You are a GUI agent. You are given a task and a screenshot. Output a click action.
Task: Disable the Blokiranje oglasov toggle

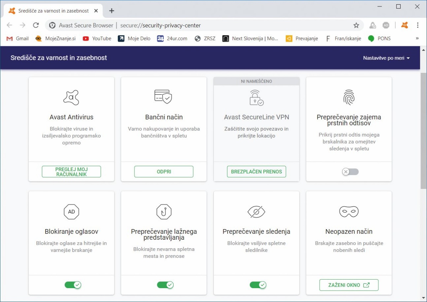[x=73, y=285]
